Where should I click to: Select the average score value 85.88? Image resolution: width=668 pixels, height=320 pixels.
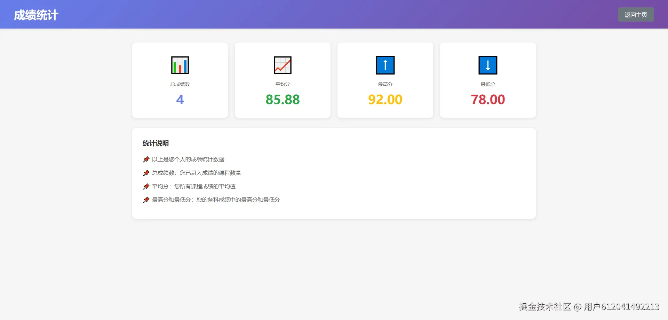[x=283, y=100]
